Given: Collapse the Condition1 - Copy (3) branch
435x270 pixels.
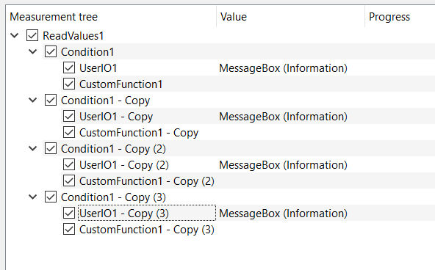Looking at the screenshot, I should (33, 197).
